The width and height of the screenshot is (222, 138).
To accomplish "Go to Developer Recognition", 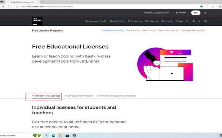I will [193, 30].
